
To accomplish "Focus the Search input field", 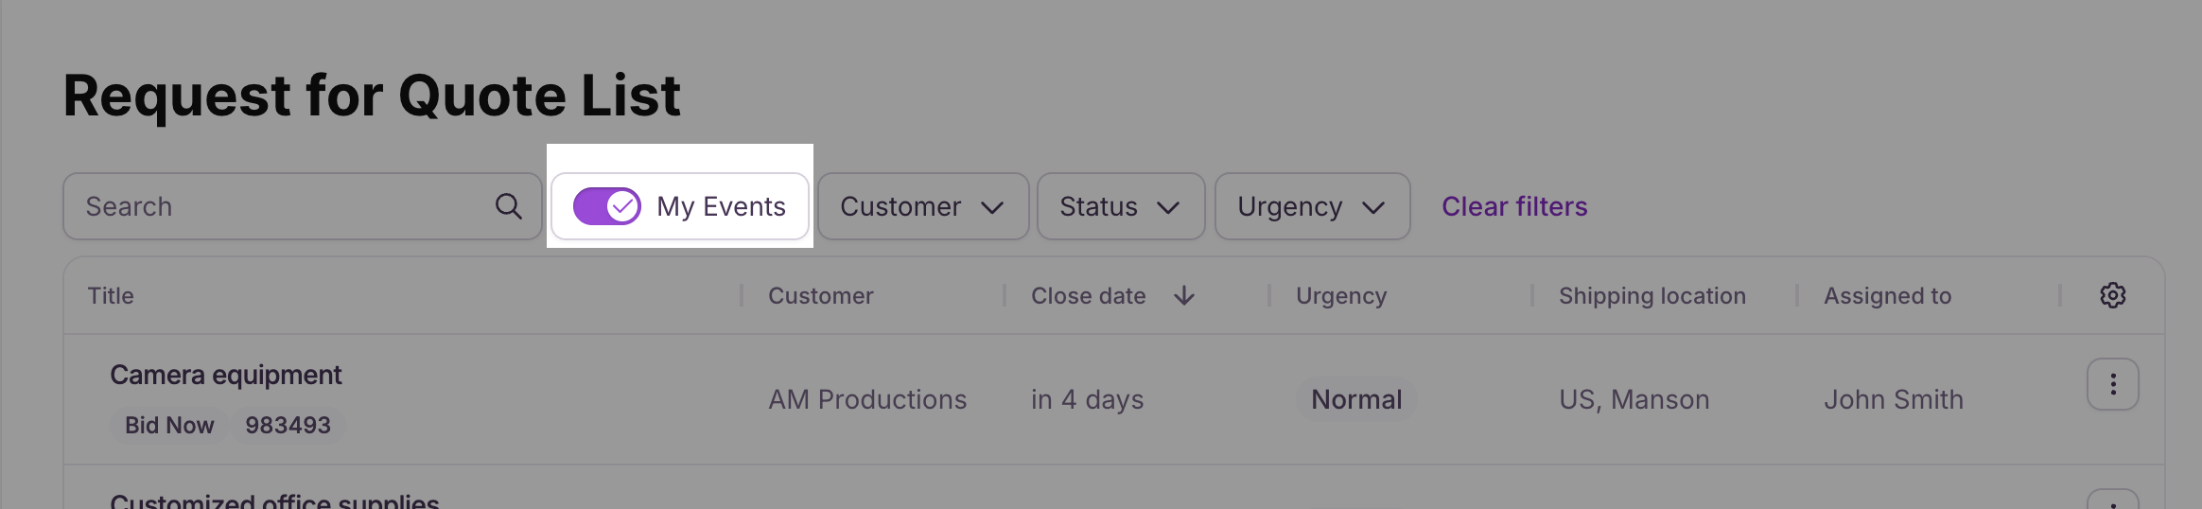I will 303,206.
